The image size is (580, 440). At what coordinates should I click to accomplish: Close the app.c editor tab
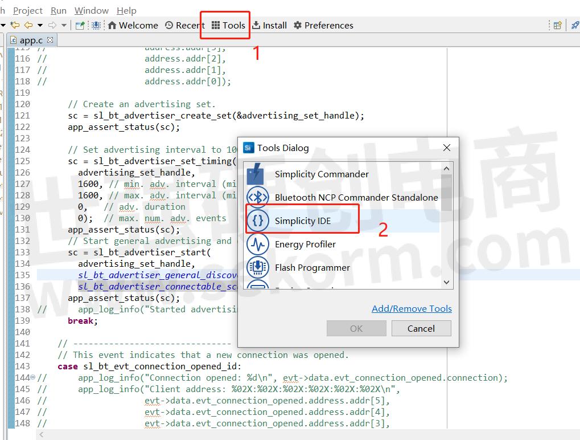pyautogui.click(x=50, y=40)
